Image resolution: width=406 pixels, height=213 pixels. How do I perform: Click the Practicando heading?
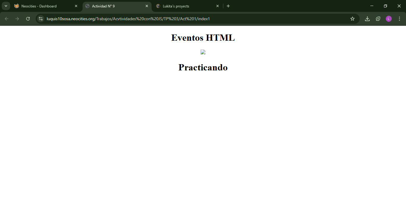(x=203, y=67)
